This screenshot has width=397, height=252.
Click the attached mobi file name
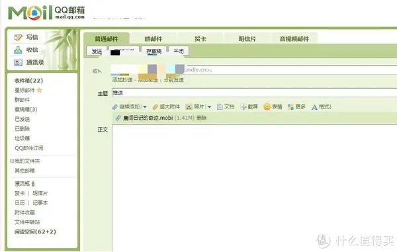[x=148, y=118]
